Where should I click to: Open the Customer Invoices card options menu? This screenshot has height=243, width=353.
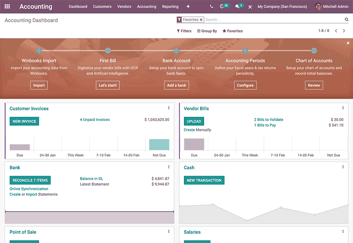point(169,108)
